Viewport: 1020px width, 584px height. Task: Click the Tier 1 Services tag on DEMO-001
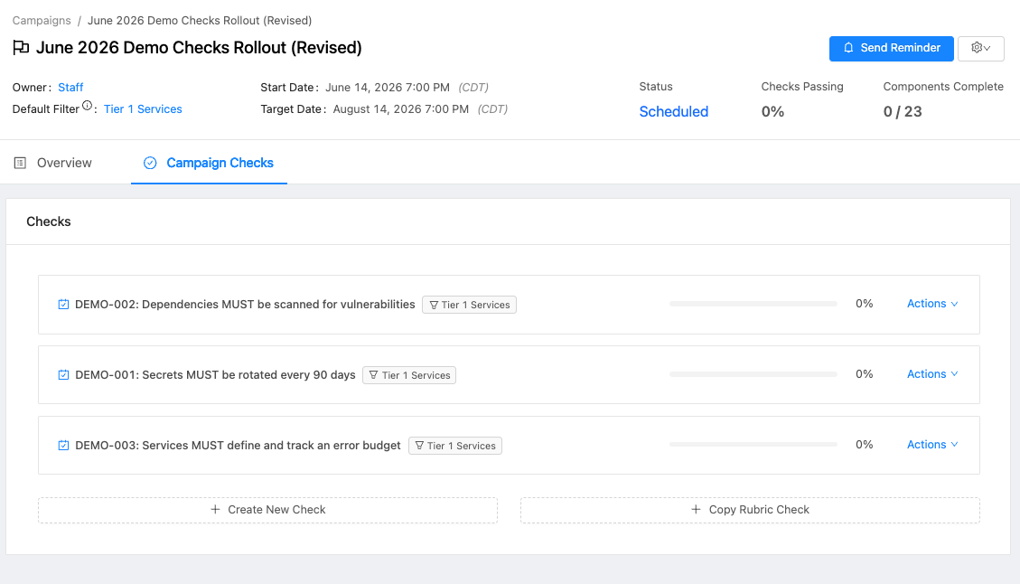[409, 375]
